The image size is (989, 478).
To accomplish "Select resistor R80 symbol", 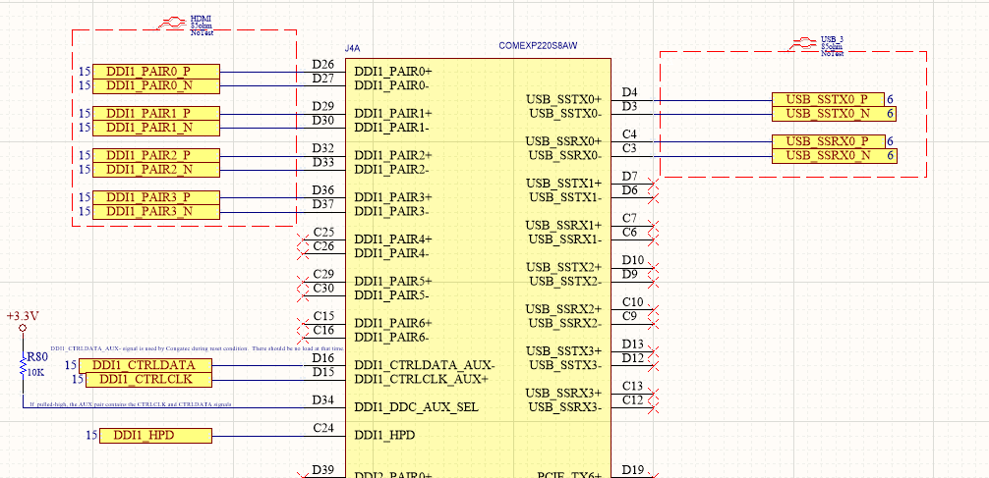I will point(24,366).
